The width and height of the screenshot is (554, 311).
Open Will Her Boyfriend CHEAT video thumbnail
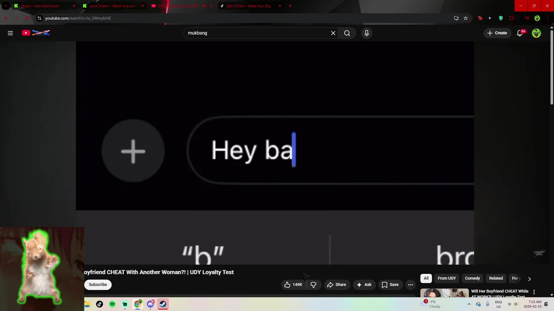pyautogui.click(x=444, y=293)
